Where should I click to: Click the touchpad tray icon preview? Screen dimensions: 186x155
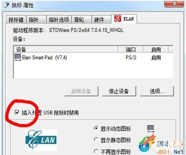click(x=151, y=128)
